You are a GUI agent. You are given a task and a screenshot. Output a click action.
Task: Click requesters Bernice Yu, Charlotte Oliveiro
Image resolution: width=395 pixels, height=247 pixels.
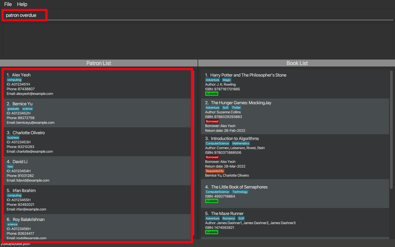click(x=227, y=175)
